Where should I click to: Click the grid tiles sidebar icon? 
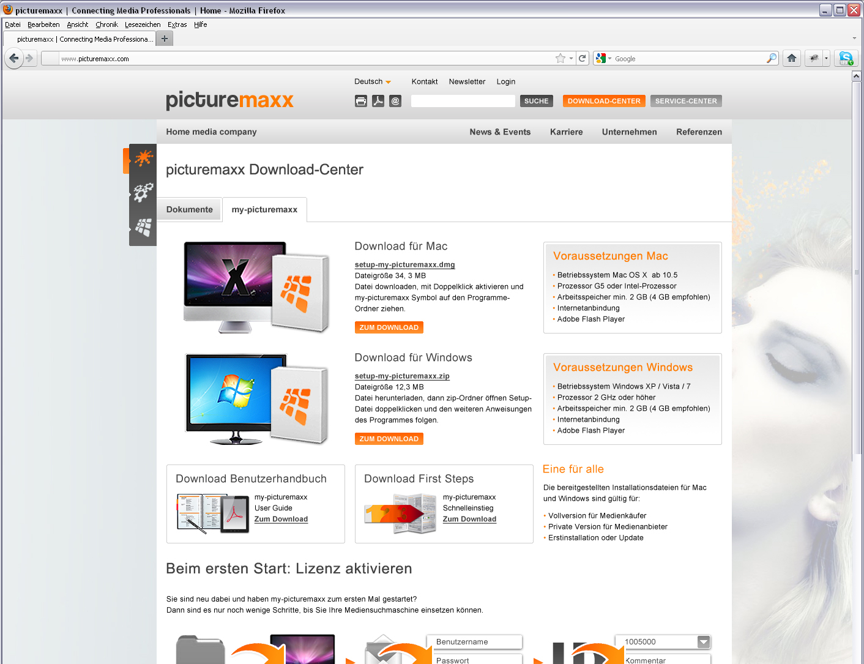pos(143,228)
